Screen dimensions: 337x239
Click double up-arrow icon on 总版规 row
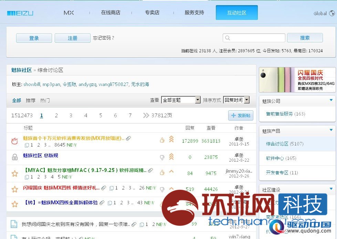tap(171, 156)
